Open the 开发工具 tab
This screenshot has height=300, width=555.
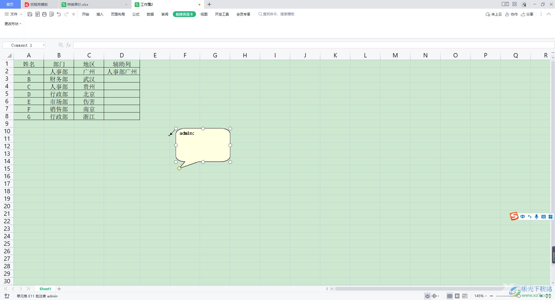[222, 14]
